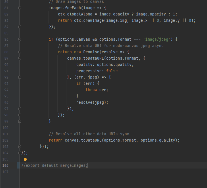207x188 pixels.
Task: Click 'image.opacity : 1' ternary result
Action: (156, 14)
